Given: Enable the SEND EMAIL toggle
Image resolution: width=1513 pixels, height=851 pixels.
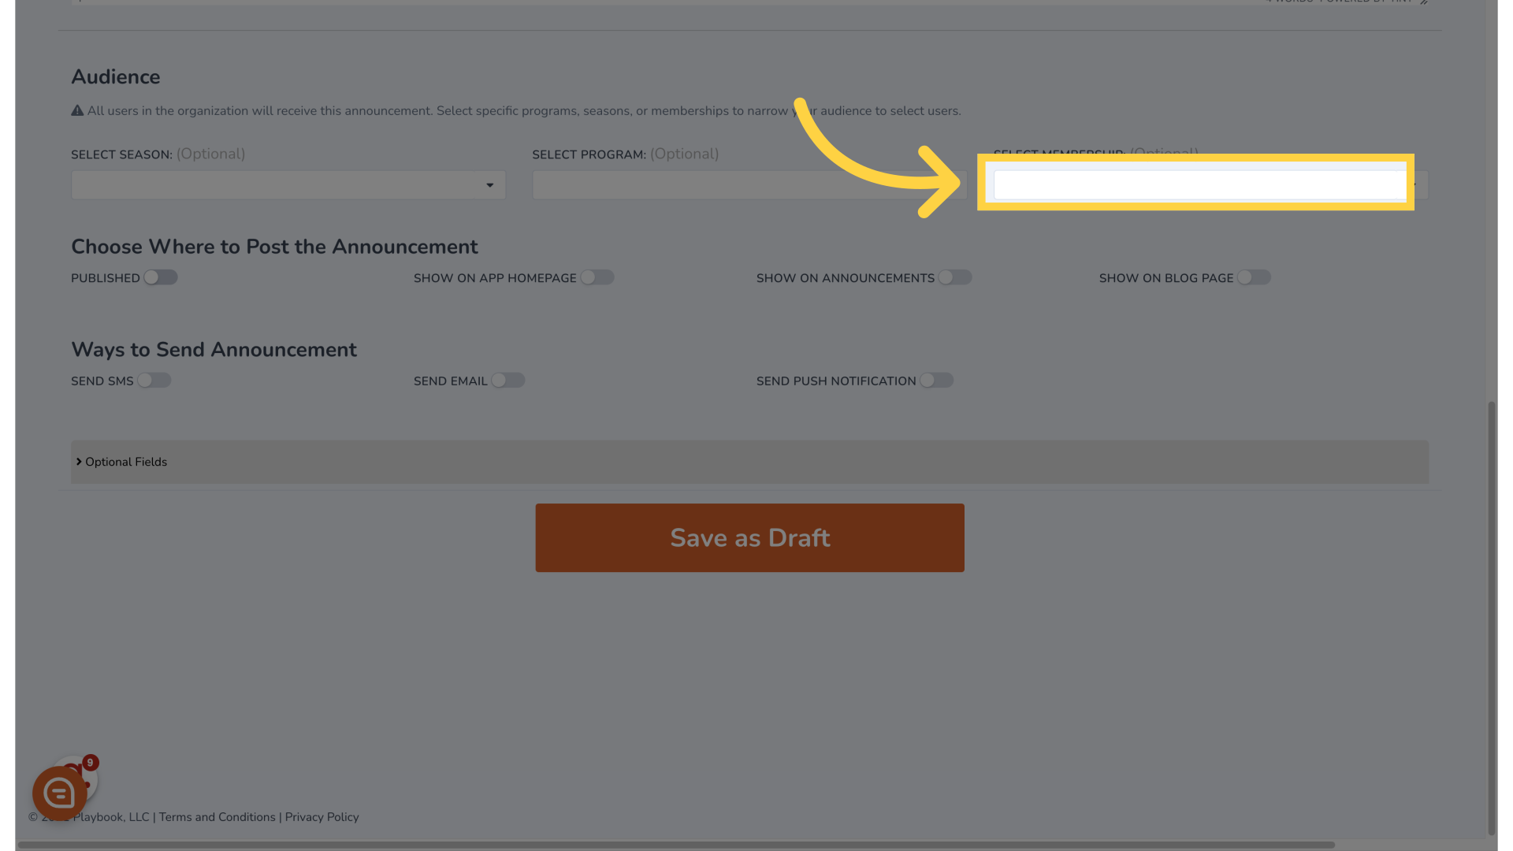Looking at the screenshot, I should point(507,381).
